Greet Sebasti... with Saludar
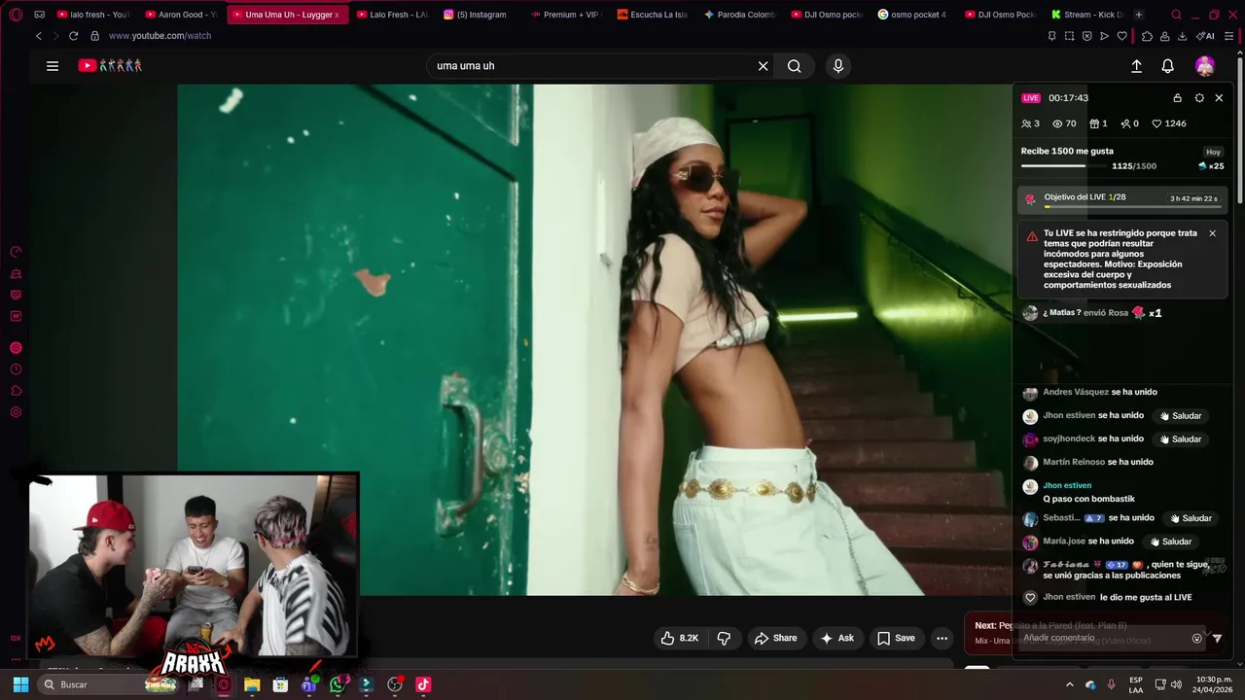 (x=1190, y=518)
